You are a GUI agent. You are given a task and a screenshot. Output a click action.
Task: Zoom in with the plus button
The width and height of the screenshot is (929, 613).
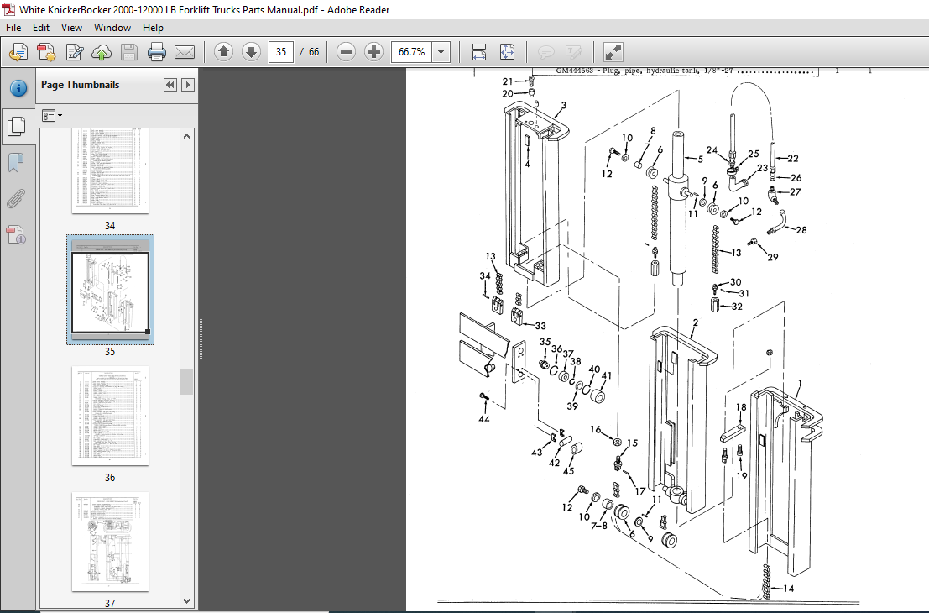coord(373,52)
